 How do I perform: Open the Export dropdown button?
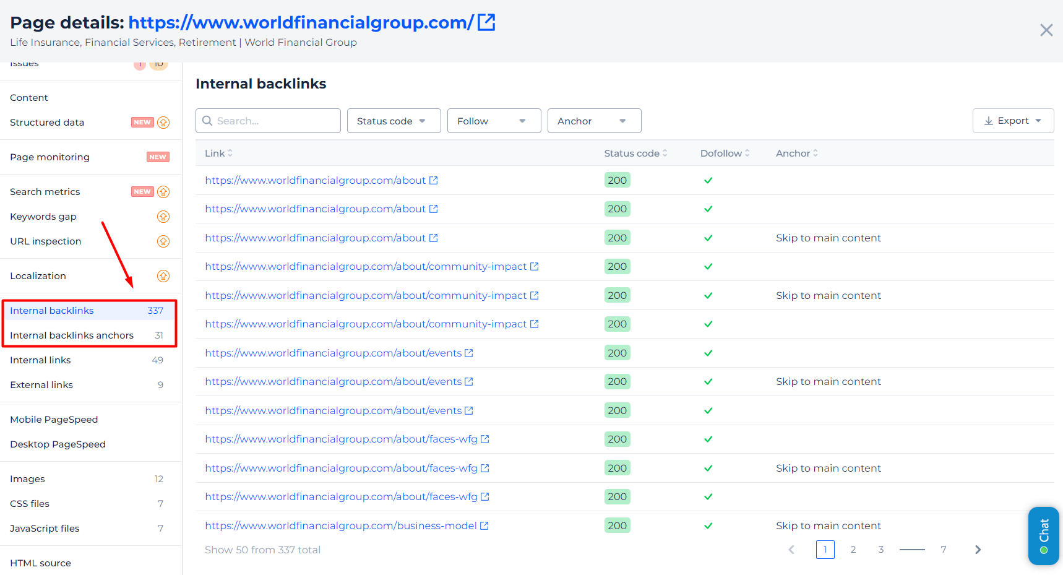tap(1014, 121)
